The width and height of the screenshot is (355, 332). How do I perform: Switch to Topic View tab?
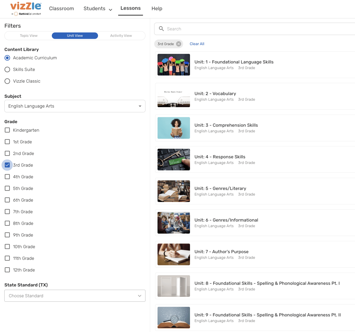point(29,36)
